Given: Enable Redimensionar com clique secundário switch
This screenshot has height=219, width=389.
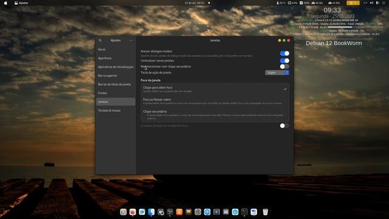Looking at the screenshot, I should click(284, 66).
